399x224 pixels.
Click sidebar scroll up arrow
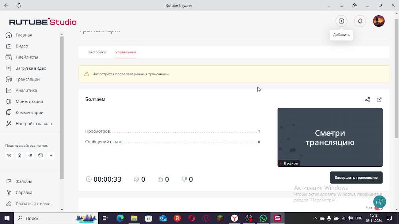click(x=62, y=34)
